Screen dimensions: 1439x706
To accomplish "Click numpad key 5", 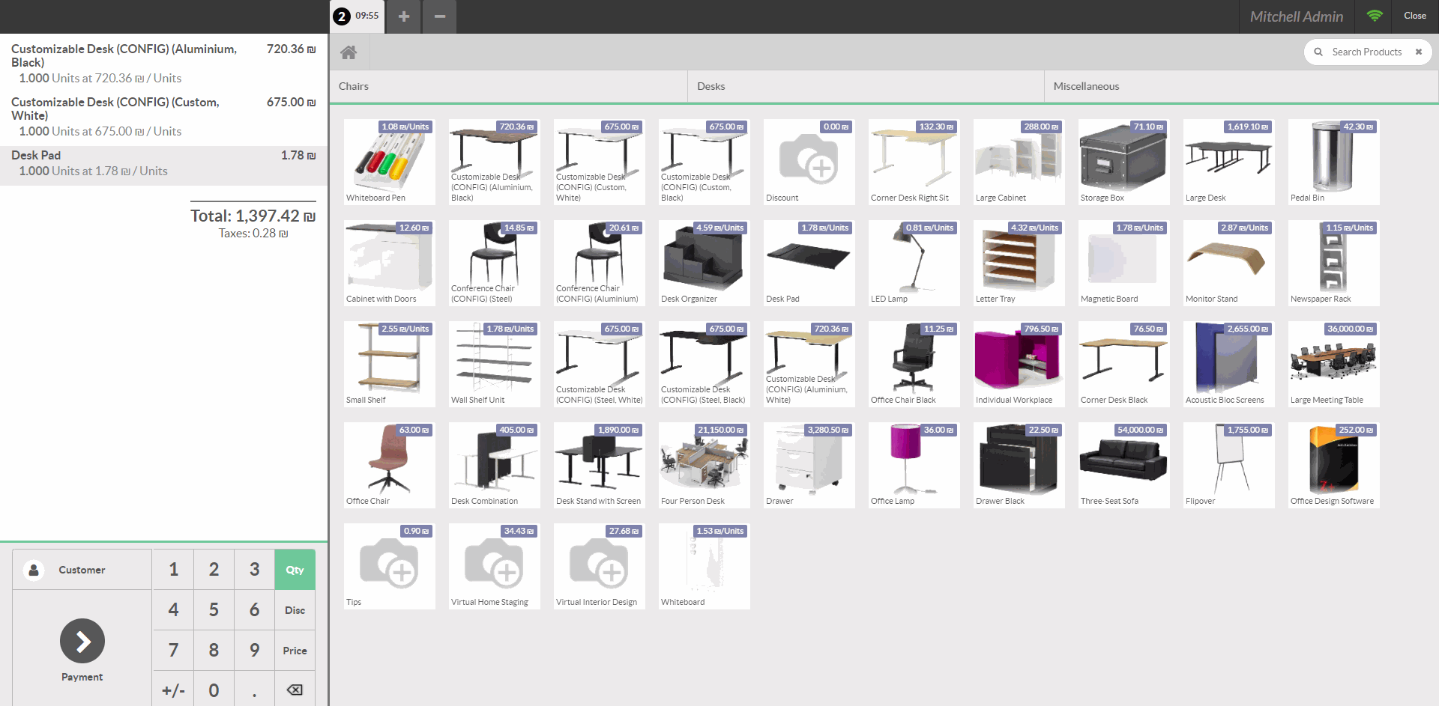I will [214, 610].
